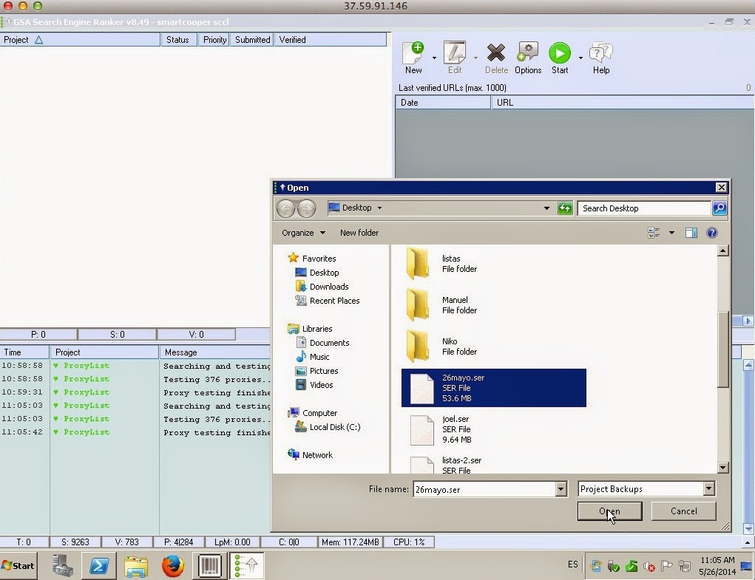Click the muted volume tray icon
This screenshot has height=580, width=755.
(649, 566)
